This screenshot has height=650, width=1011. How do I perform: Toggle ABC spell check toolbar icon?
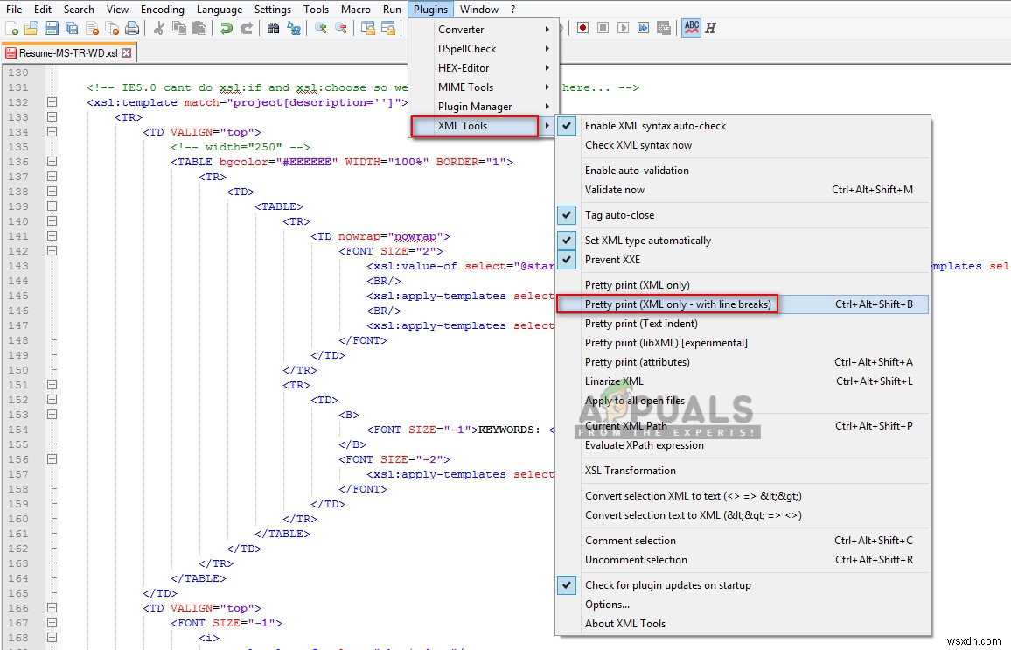pyautogui.click(x=691, y=28)
